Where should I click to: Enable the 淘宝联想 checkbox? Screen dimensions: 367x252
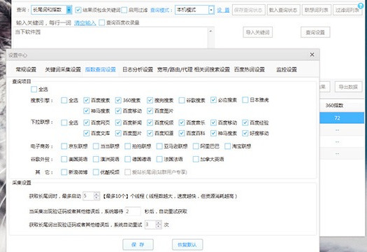click(x=227, y=146)
